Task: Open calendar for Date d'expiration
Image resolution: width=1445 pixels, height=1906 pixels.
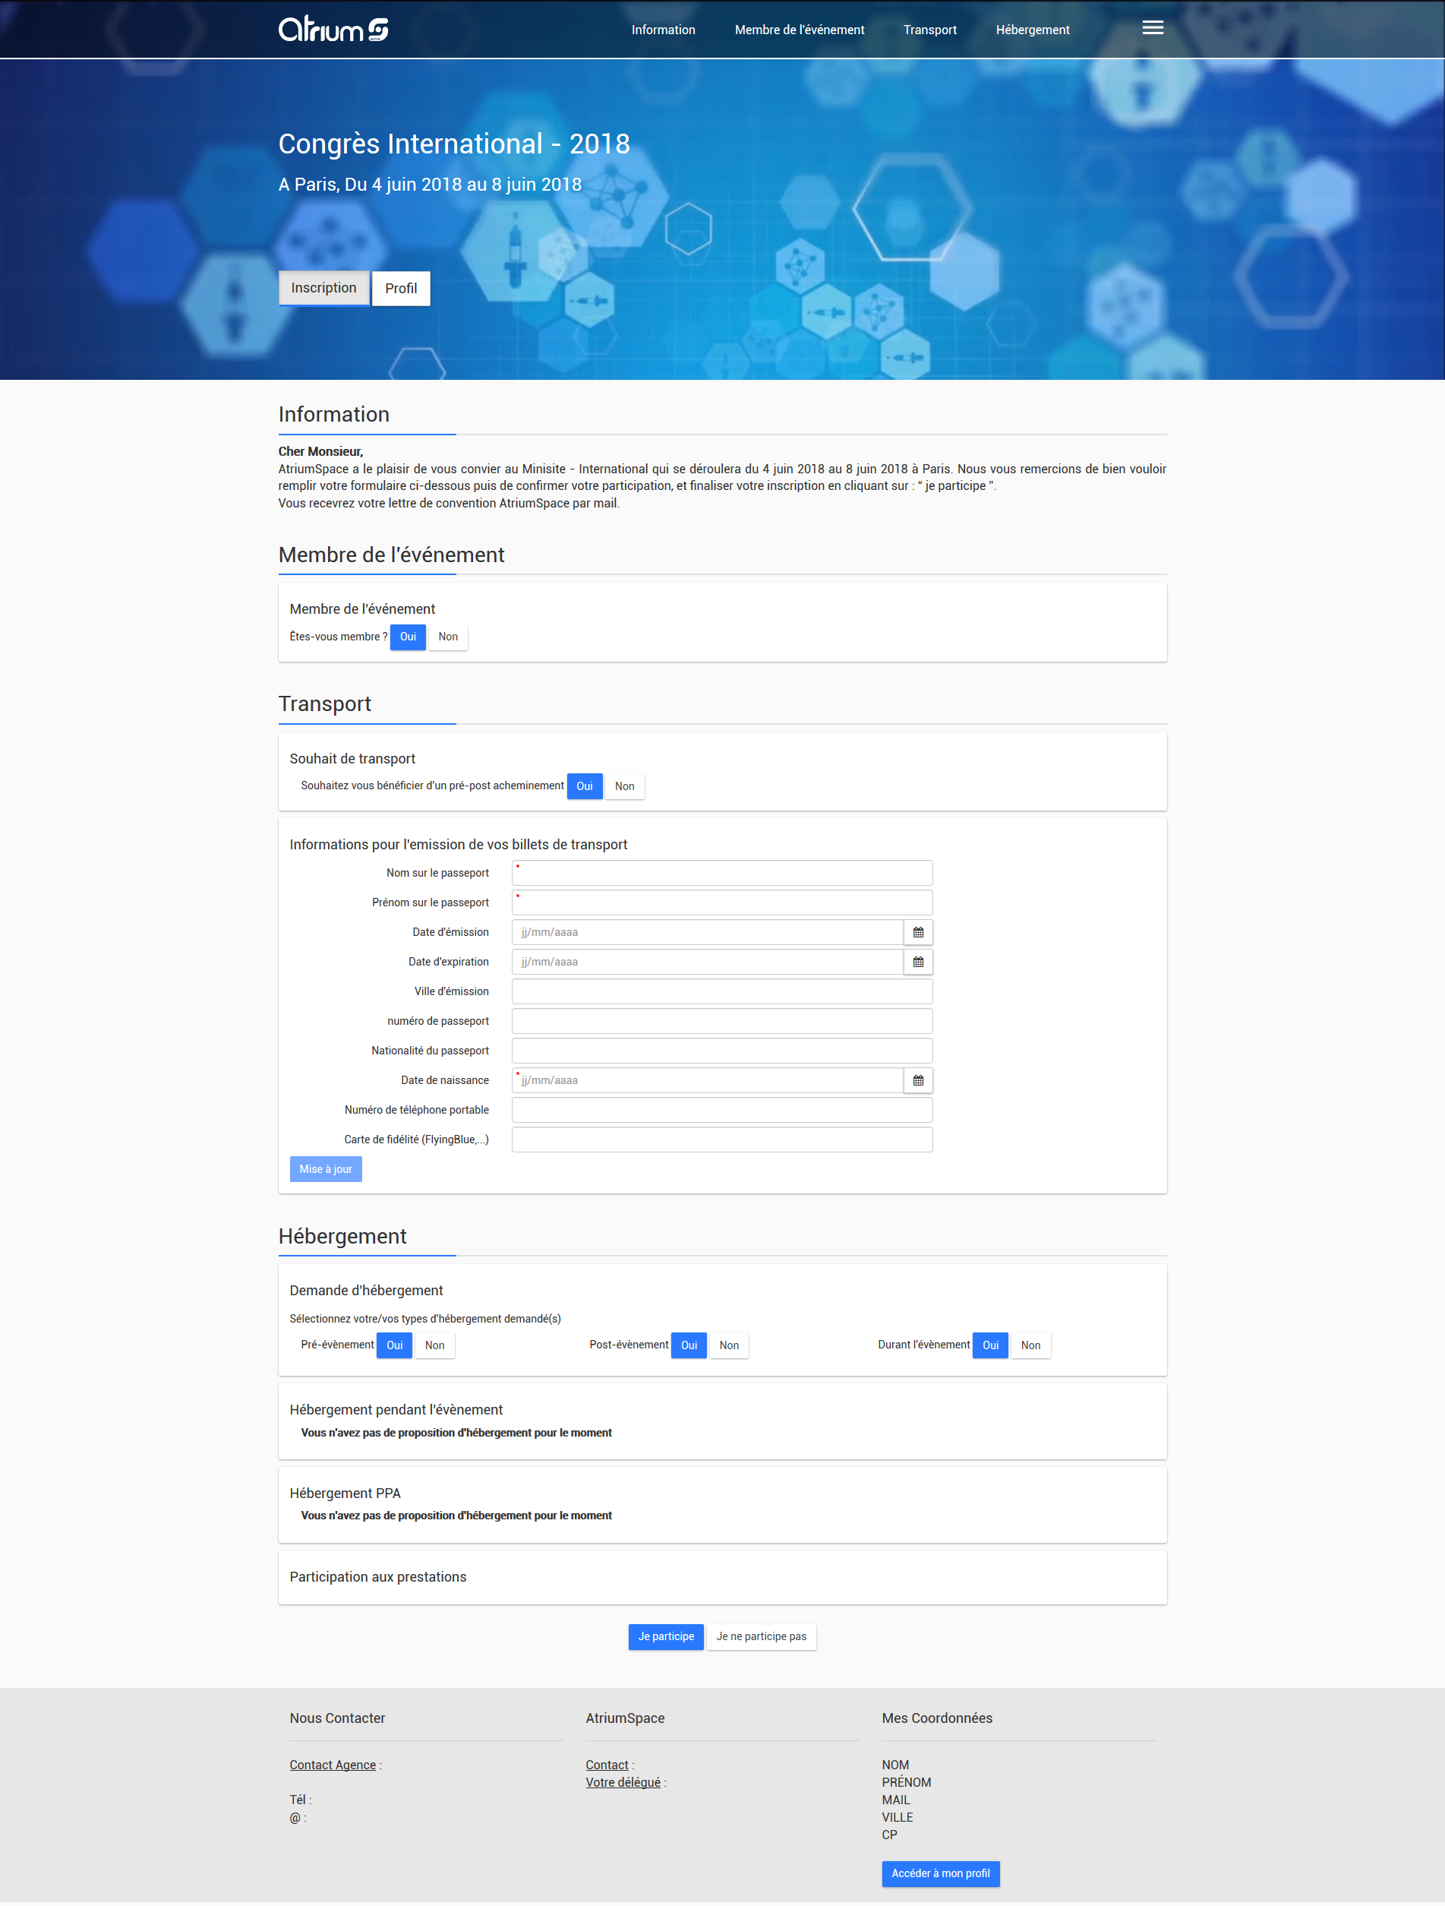Action: tap(918, 962)
